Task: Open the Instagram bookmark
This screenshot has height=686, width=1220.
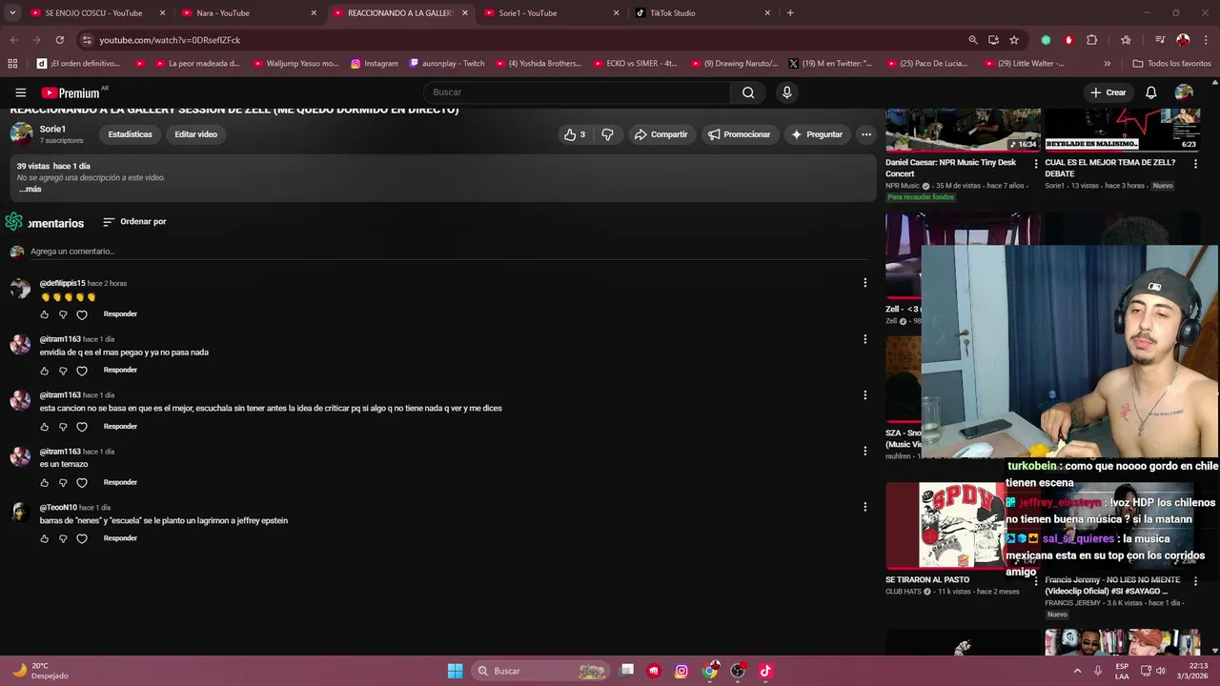Action: click(x=374, y=64)
